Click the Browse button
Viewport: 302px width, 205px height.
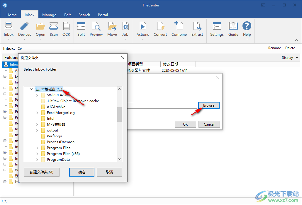[209, 105]
